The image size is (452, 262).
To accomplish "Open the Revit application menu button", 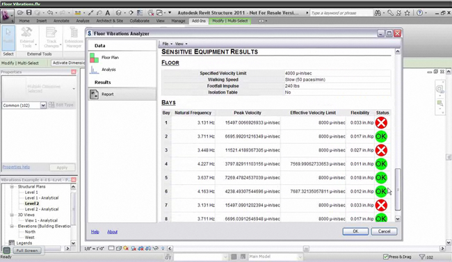I will coord(6,15).
